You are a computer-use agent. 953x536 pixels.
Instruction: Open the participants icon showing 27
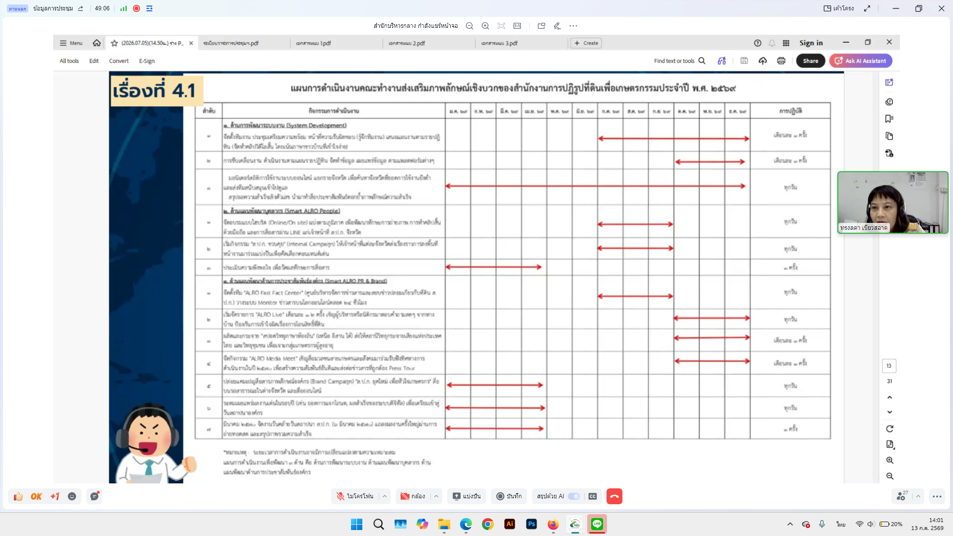pyautogui.click(x=902, y=496)
